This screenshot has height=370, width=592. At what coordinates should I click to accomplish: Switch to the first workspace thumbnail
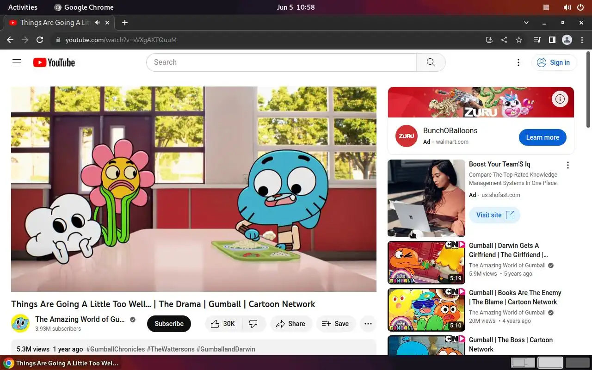pos(523,363)
